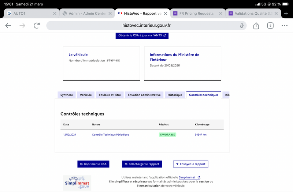Open the three-dot browser menu
The width and height of the screenshot is (293, 192).
point(285,26)
